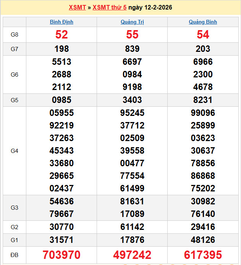The width and height of the screenshot is (241, 265).
Task: Select the G4 row label
Action: [x=15, y=151]
